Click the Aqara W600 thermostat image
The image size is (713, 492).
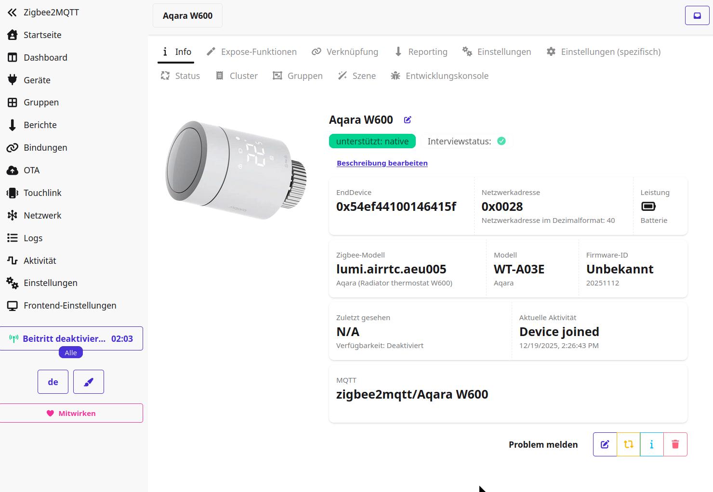pos(236,170)
